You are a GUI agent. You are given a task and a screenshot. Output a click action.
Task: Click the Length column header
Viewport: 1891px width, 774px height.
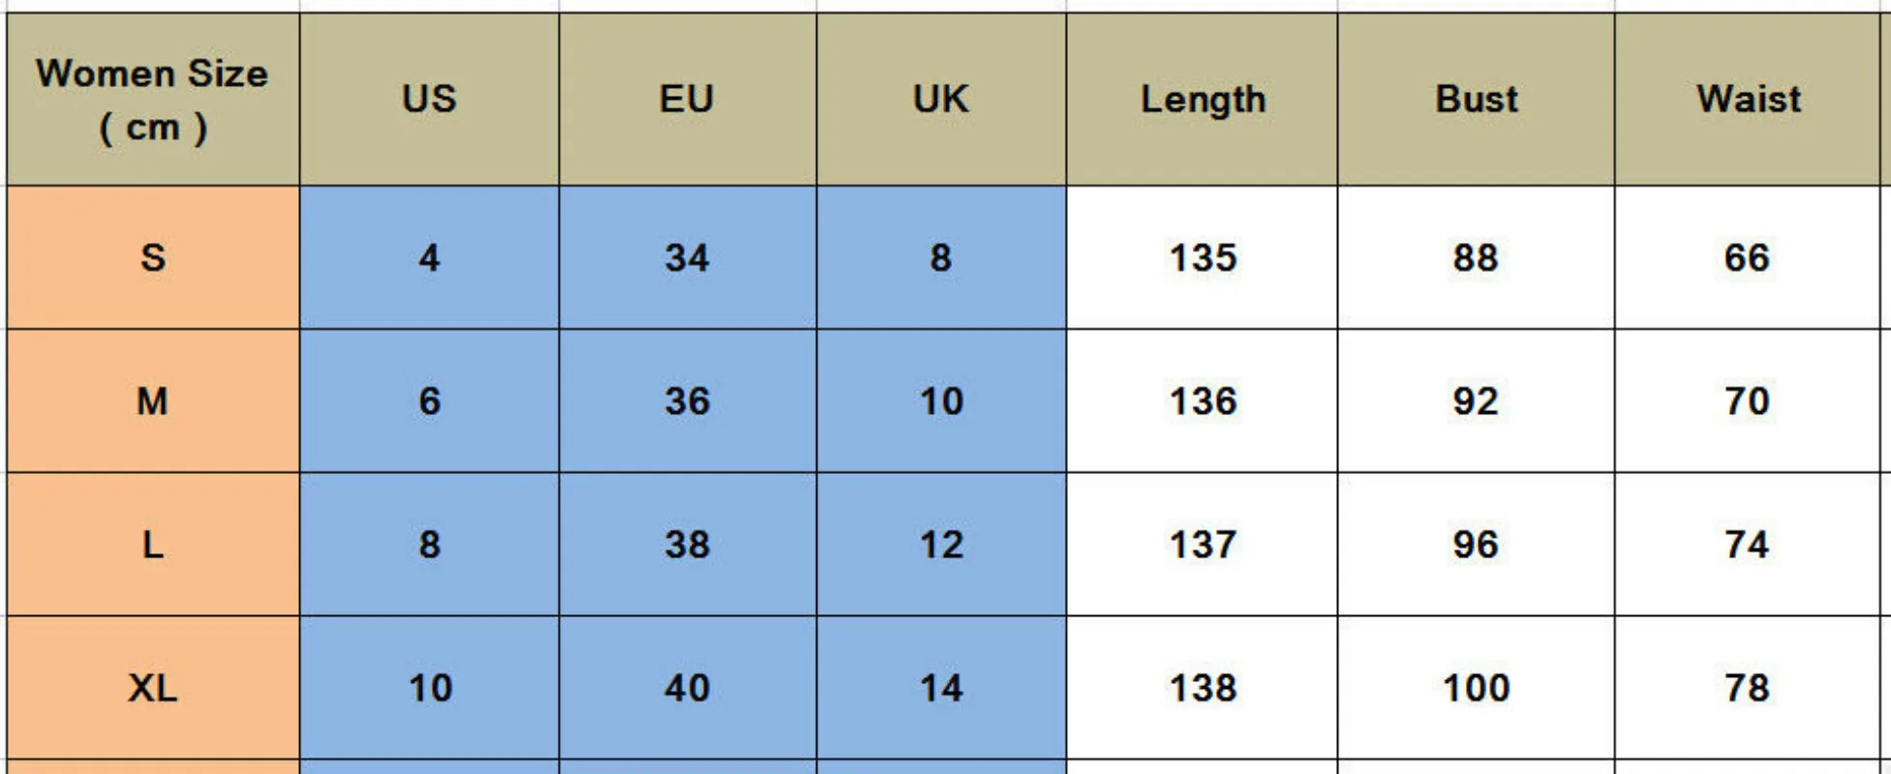[1202, 99]
